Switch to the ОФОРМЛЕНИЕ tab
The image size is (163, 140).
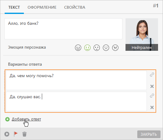pos(42,7)
